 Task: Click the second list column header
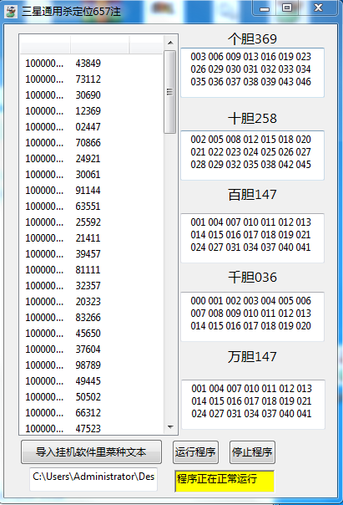pyautogui.click(x=100, y=44)
